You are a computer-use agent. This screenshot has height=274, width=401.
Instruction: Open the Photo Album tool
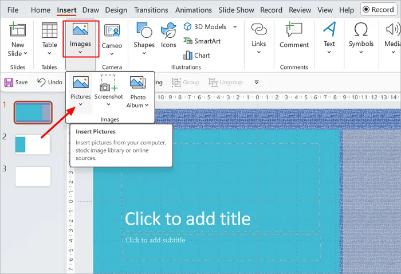(137, 91)
